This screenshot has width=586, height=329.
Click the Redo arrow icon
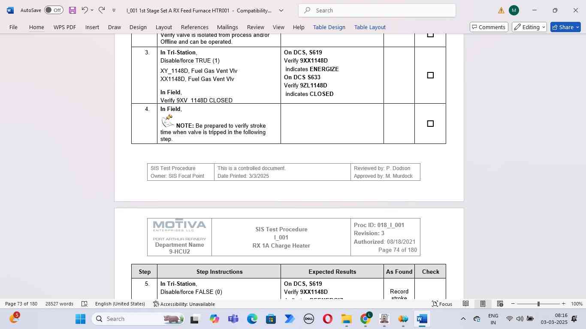pos(102,10)
